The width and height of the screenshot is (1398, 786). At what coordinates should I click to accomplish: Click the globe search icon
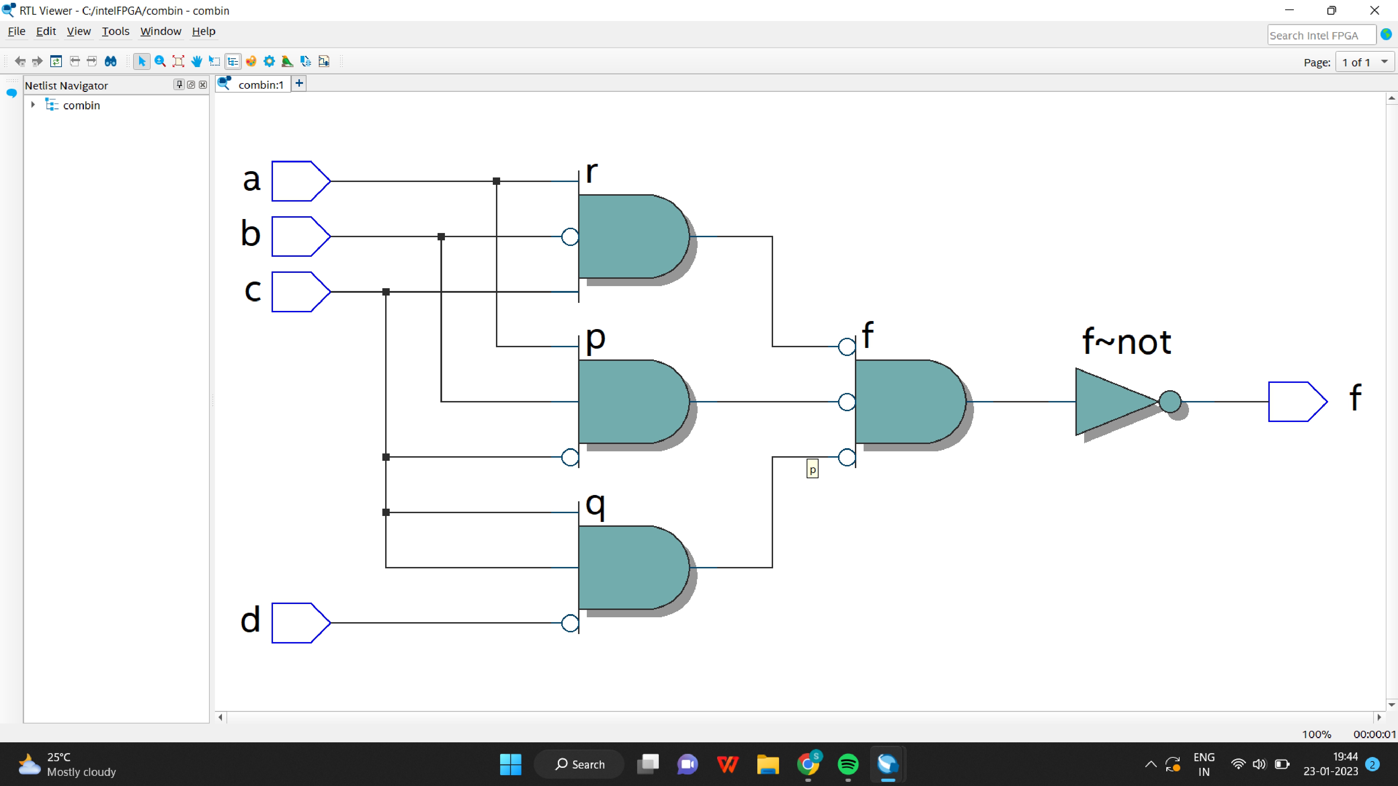[1386, 35]
